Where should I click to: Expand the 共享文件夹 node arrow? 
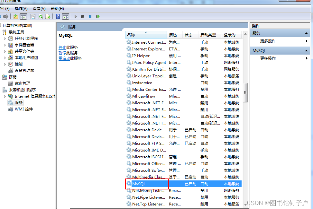point(5,51)
